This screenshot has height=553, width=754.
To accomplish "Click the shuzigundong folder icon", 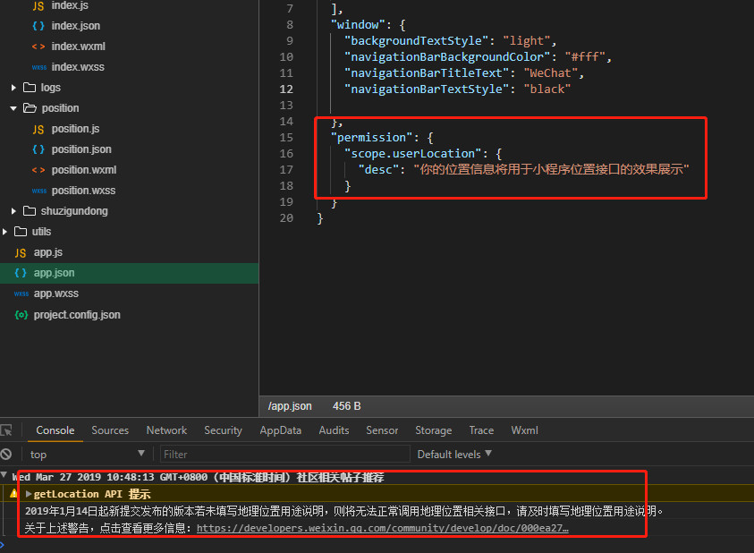I will point(30,211).
